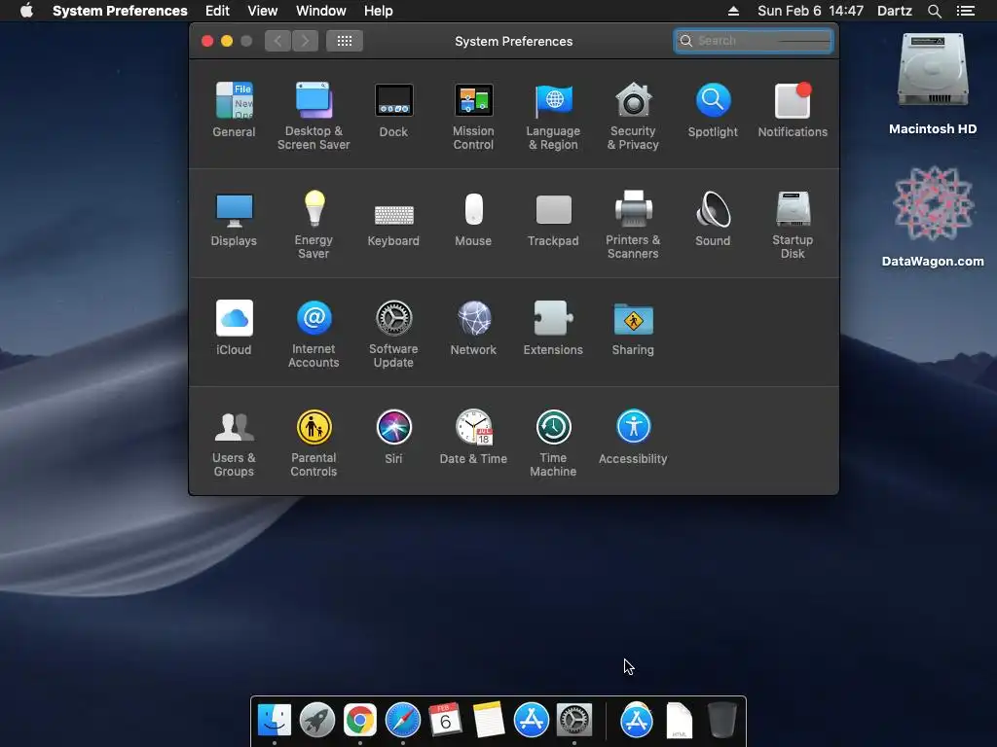Open the Applications folder in Dock

(637, 720)
